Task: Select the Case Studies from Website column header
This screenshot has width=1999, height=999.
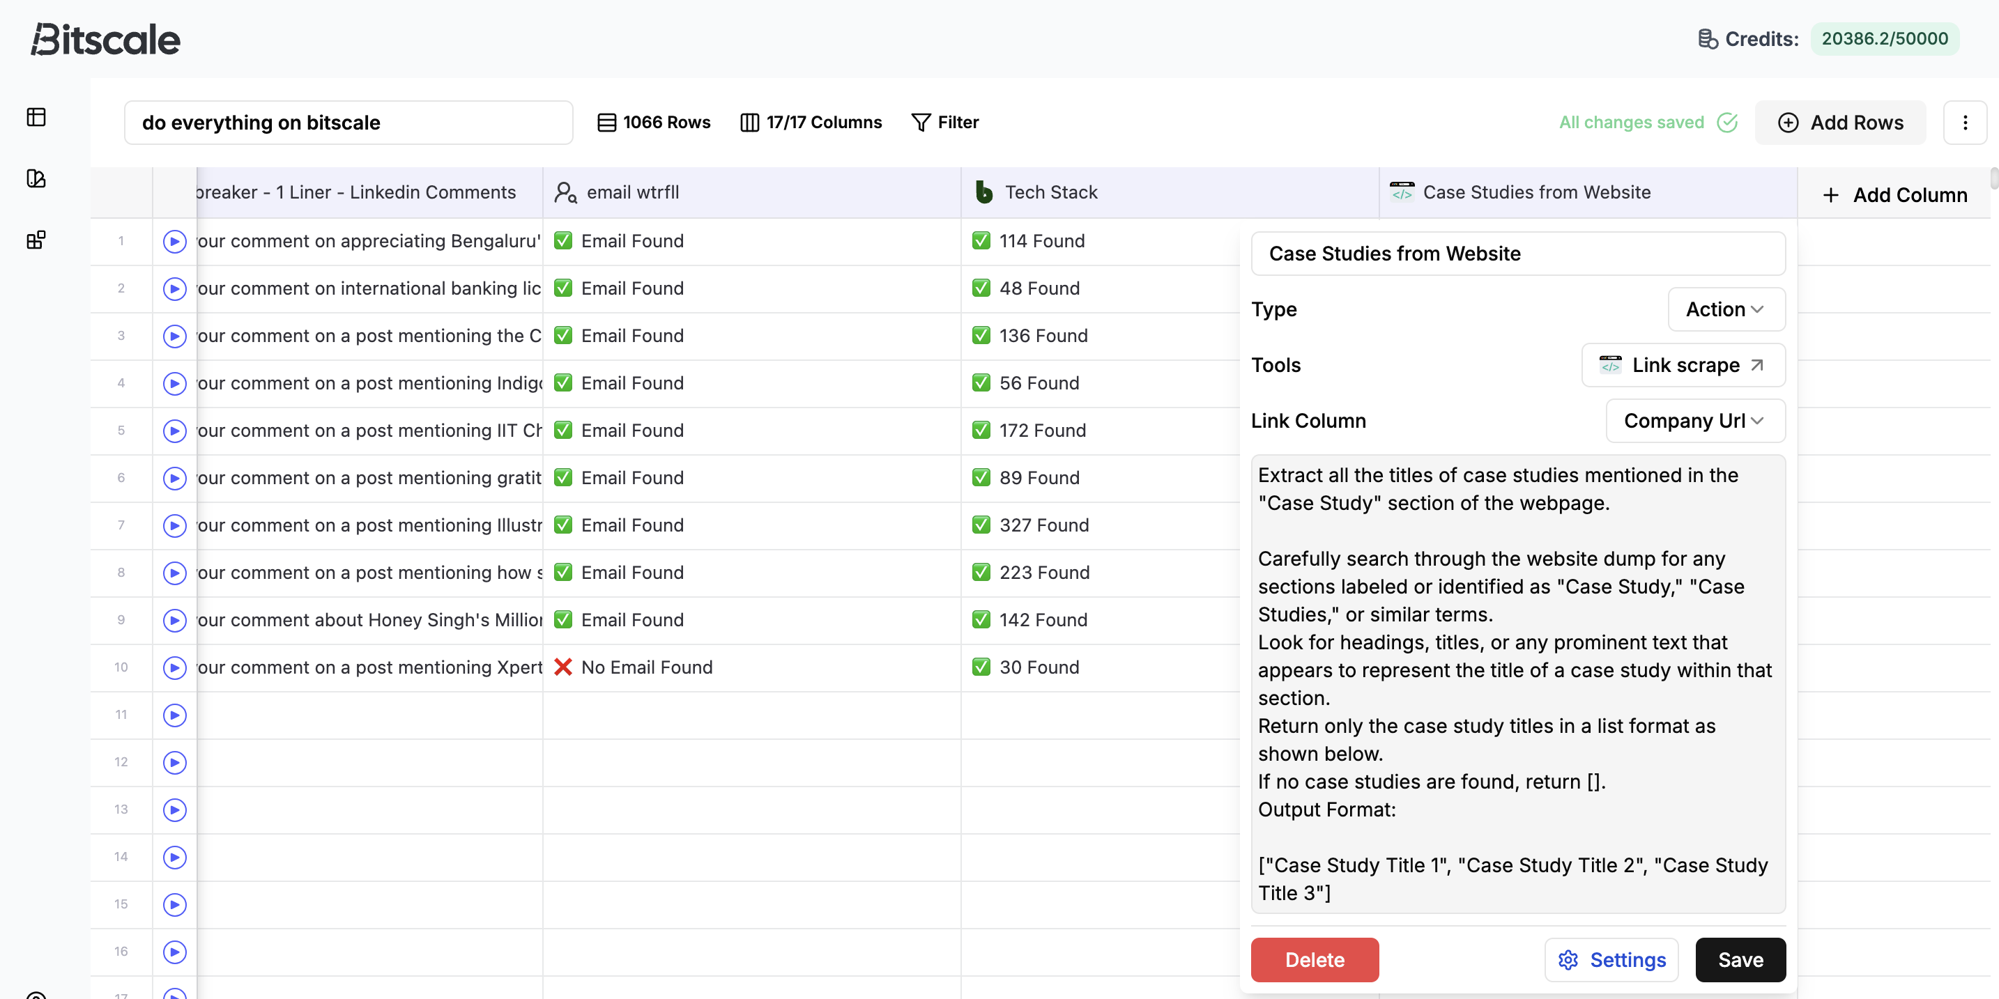Action: [x=1588, y=192]
